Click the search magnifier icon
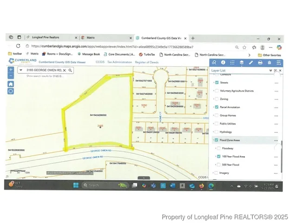Viewport: 289px width, 223px height. [x=70, y=70]
